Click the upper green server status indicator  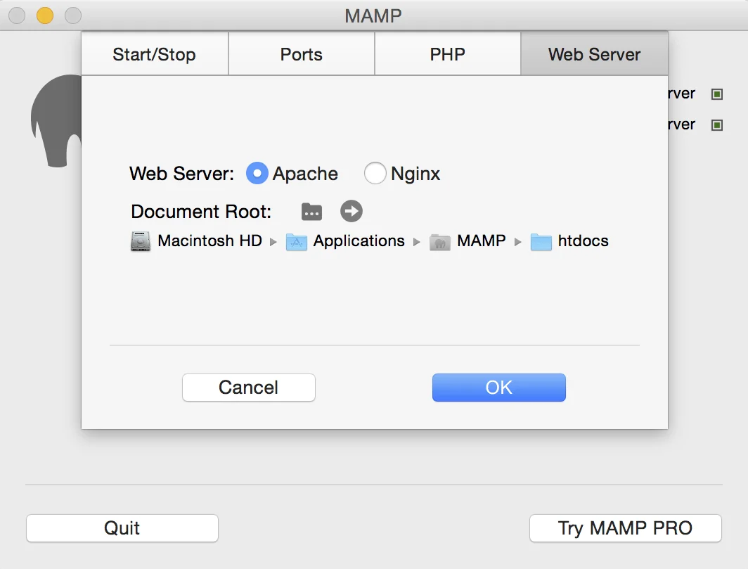pyautogui.click(x=717, y=94)
